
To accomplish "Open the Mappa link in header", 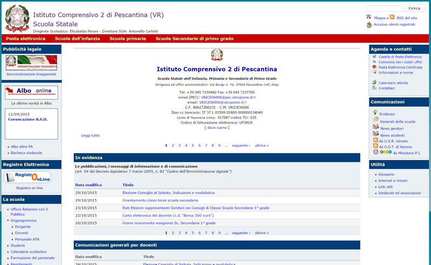I will point(380,18).
